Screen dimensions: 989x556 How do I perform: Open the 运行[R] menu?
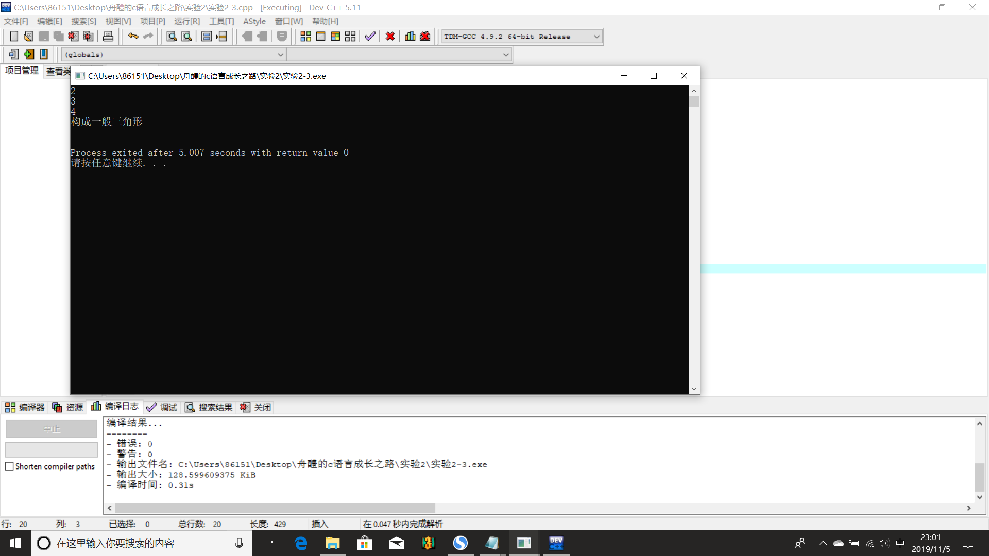pyautogui.click(x=187, y=21)
